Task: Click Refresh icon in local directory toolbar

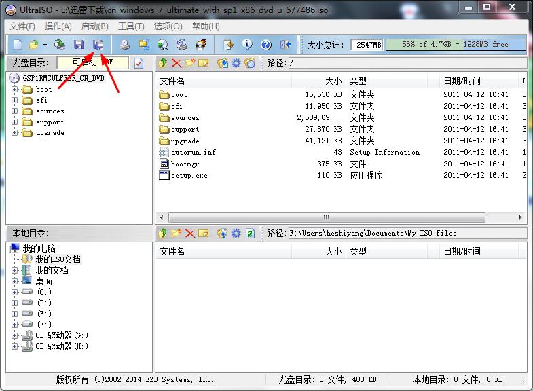Action: tap(251, 234)
